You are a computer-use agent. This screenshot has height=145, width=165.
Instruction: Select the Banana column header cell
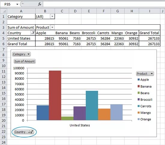(62, 33)
